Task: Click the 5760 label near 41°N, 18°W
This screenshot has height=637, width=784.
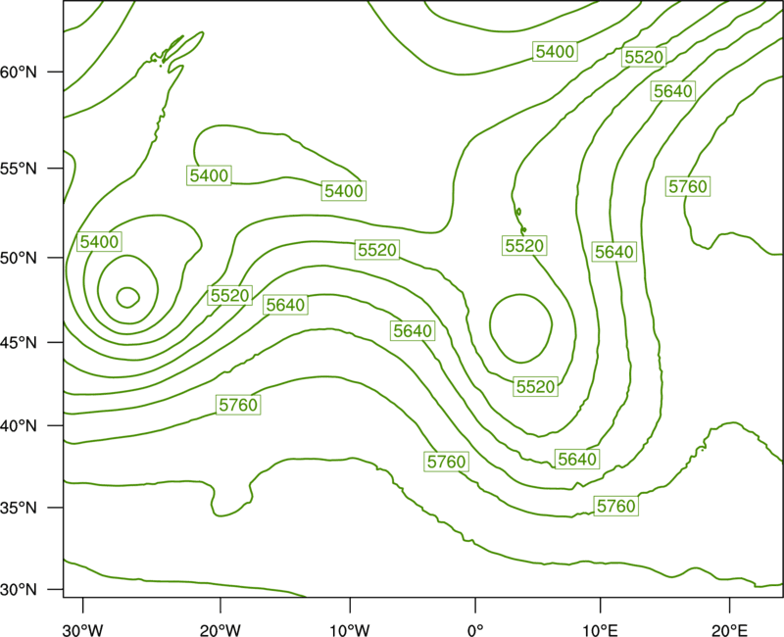Action: click(238, 405)
